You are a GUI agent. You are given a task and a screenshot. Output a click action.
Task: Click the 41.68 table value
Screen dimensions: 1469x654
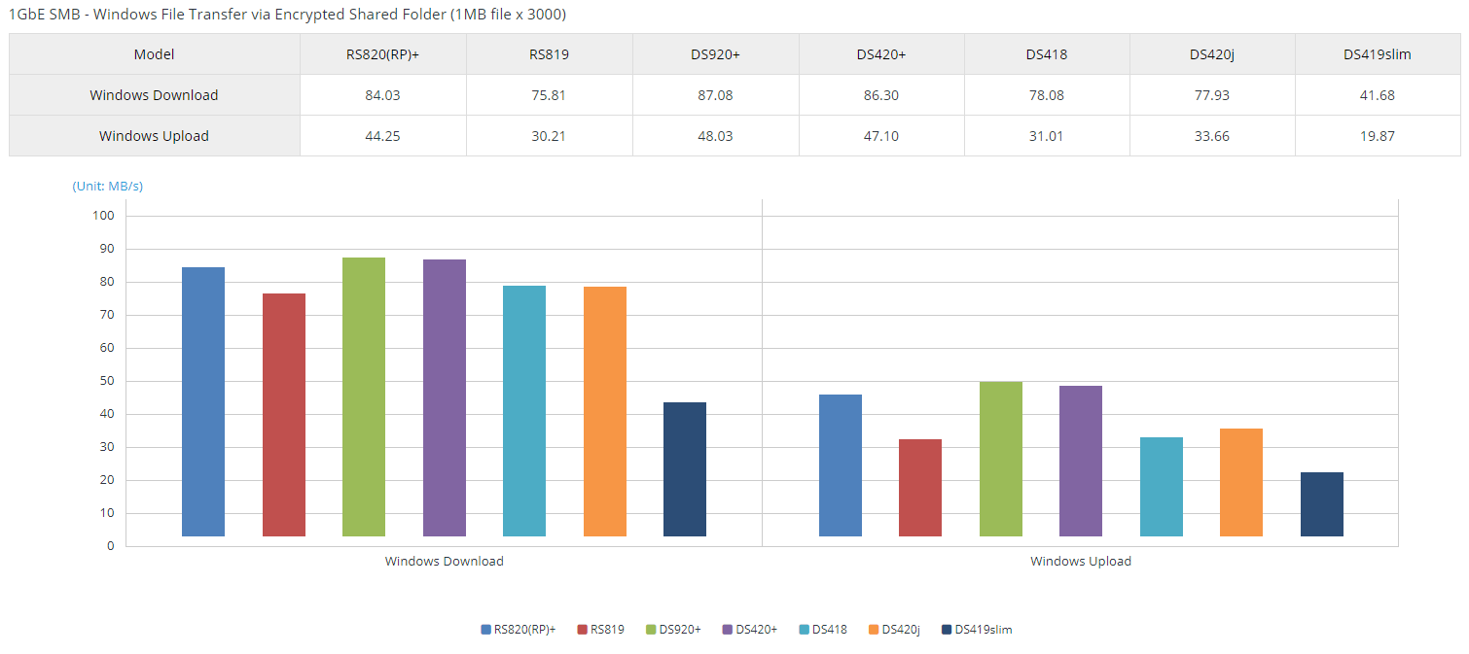tap(1378, 95)
